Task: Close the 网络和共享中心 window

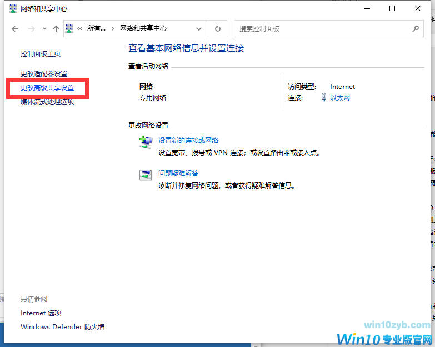Action: [418, 8]
